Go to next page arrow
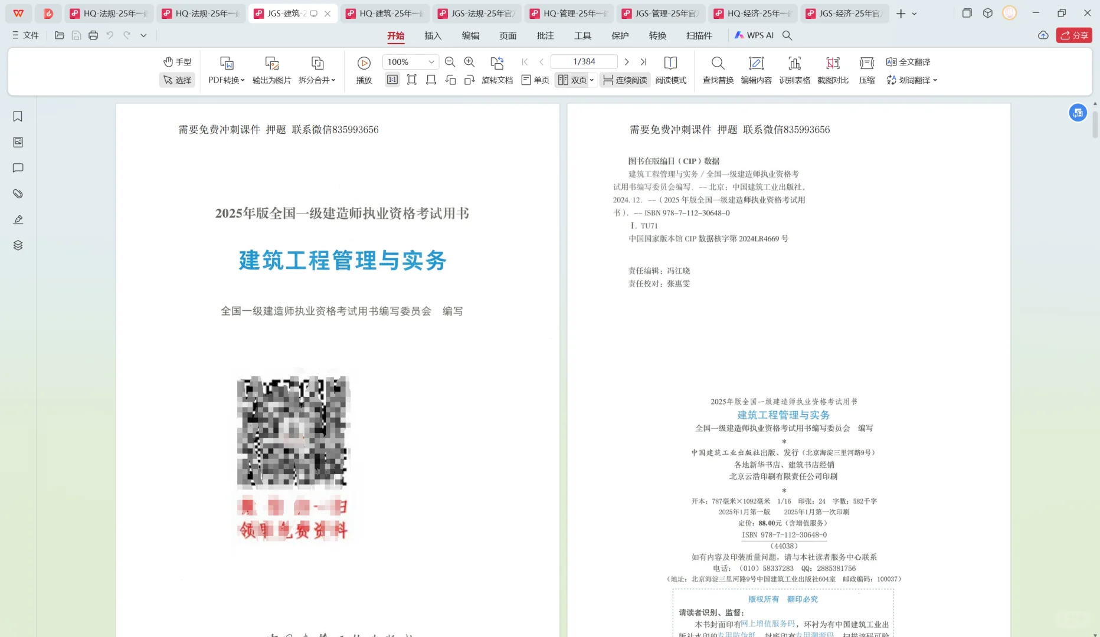 click(627, 62)
